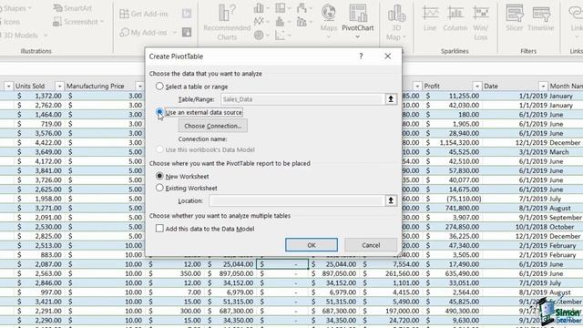The height and width of the screenshot is (328, 583).
Task: Insert a Win/Loss sparkline
Action: (x=481, y=22)
